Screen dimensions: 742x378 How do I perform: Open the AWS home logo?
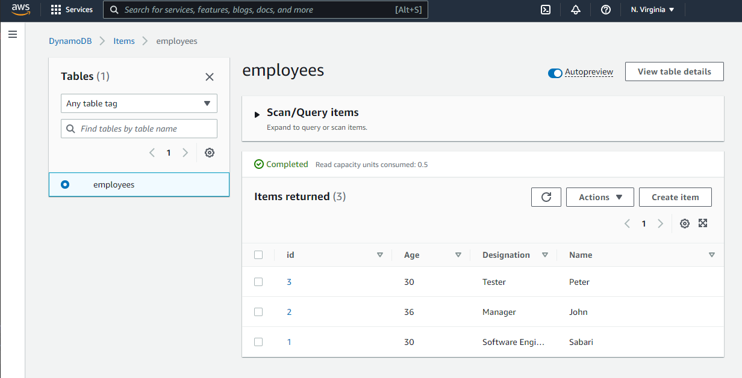click(x=20, y=9)
